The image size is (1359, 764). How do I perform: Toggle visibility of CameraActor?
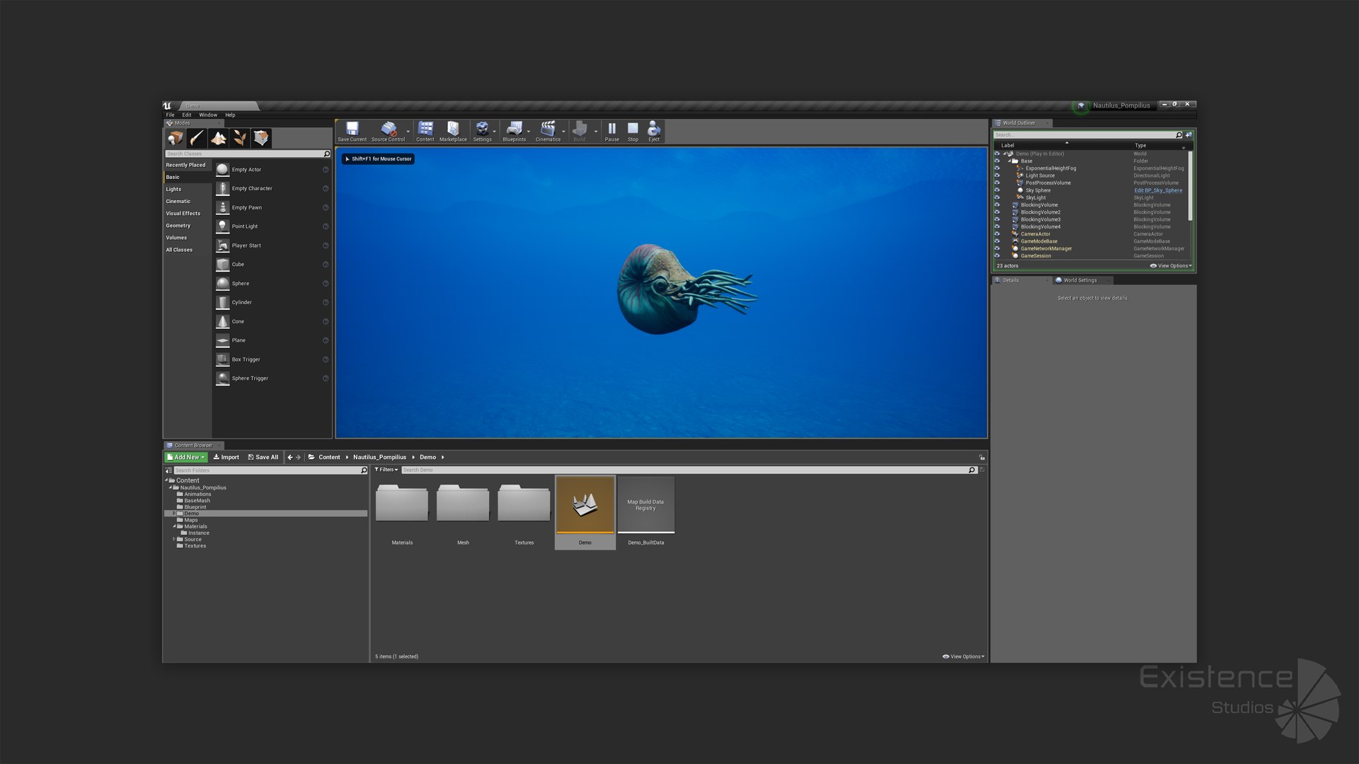tap(997, 234)
